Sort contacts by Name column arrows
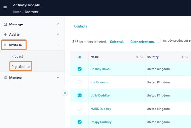Viewport: 191px width, 128px height. (x=137, y=57)
